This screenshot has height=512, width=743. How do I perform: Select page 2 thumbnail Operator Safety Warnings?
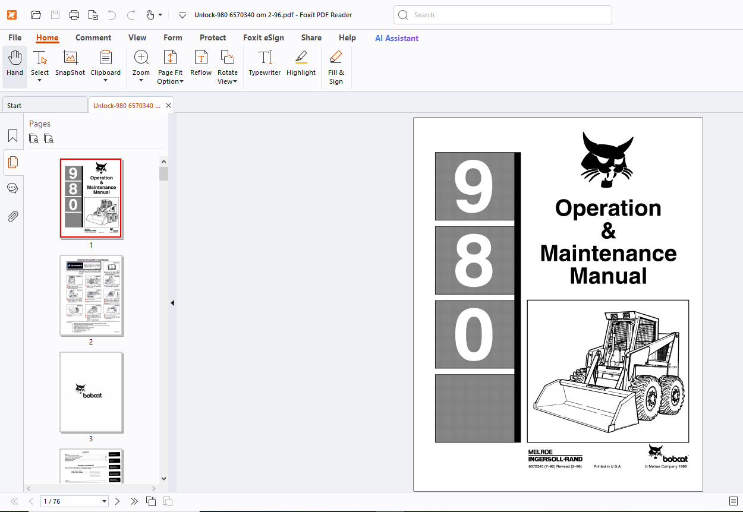(x=91, y=295)
